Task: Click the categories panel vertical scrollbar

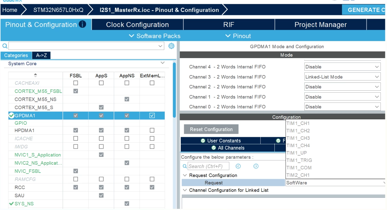Action: click(x=174, y=90)
